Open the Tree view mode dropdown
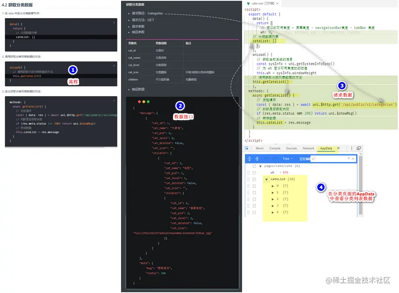 coord(287,158)
